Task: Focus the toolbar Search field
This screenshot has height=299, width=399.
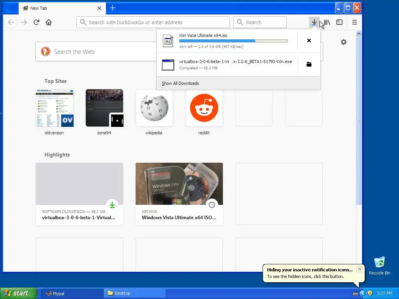Action: coord(260,22)
